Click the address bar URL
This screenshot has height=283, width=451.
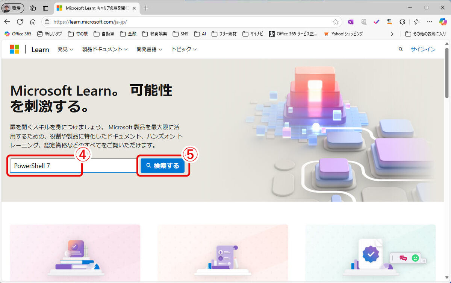pos(90,22)
